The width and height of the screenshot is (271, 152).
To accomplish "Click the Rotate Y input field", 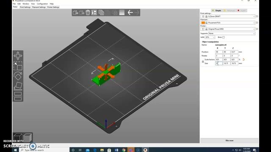I will point(227,56).
